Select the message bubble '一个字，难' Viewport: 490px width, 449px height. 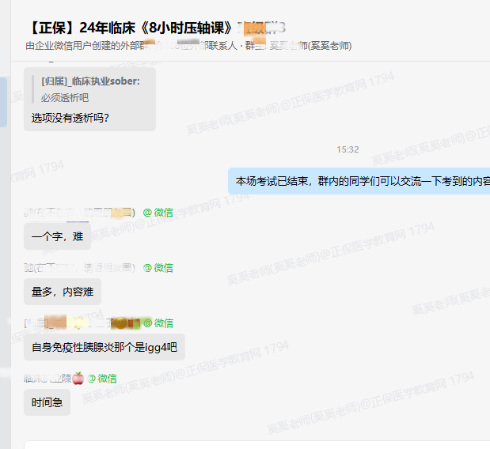tap(57, 236)
